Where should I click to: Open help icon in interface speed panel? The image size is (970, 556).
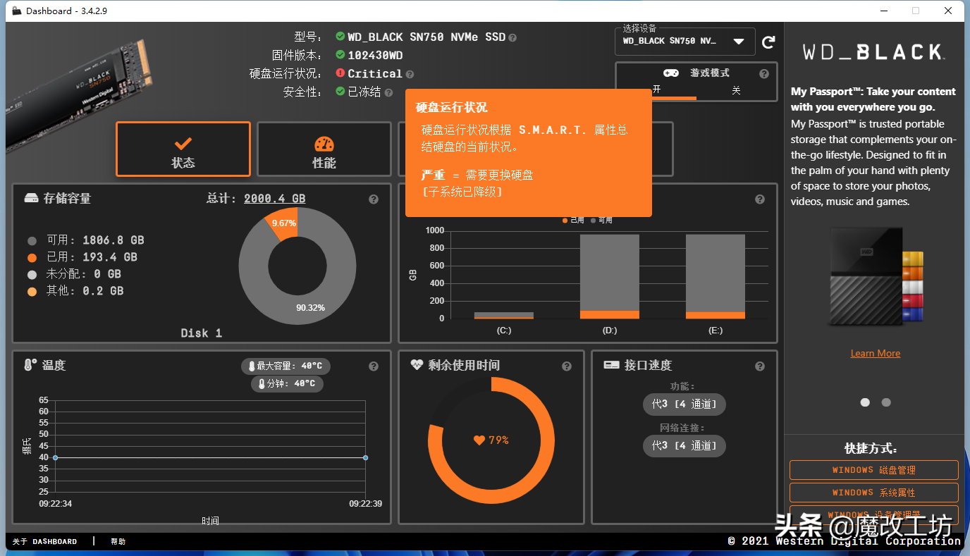760,366
